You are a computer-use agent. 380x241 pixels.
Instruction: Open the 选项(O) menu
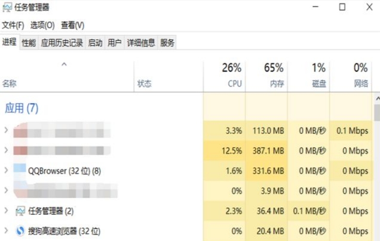(42, 25)
